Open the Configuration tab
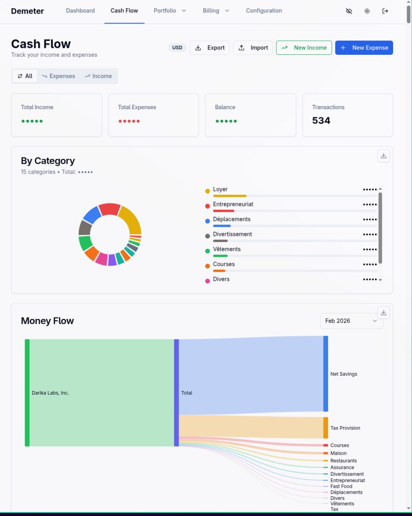This screenshot has width=412, height=516. (x=264, y=11)
